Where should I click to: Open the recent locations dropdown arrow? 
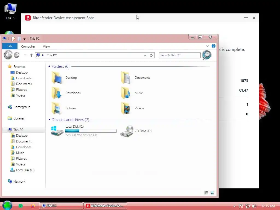click(x=25, y=55)
